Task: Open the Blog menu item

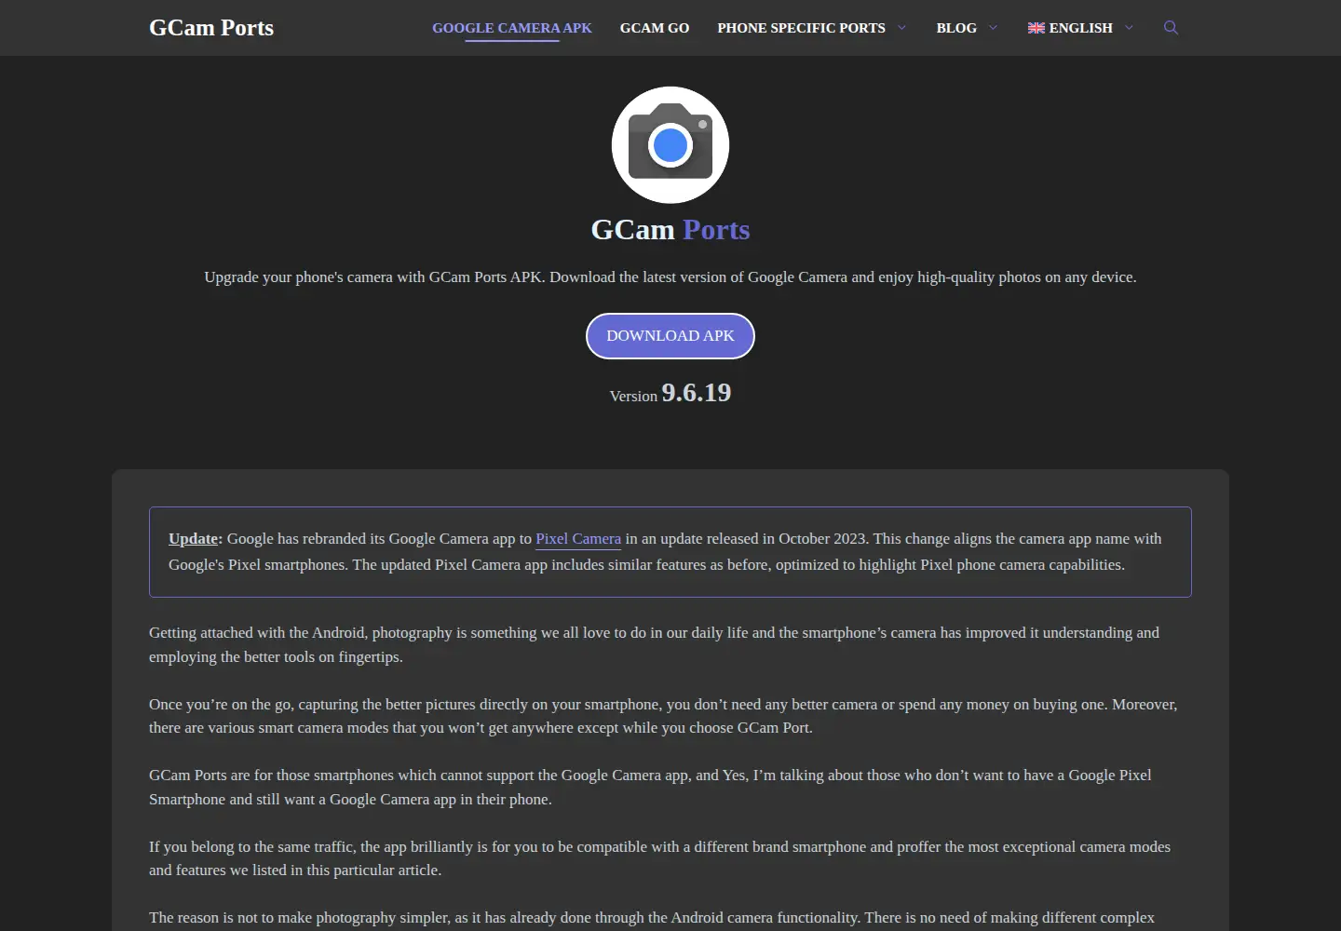Action: point(956,28)
